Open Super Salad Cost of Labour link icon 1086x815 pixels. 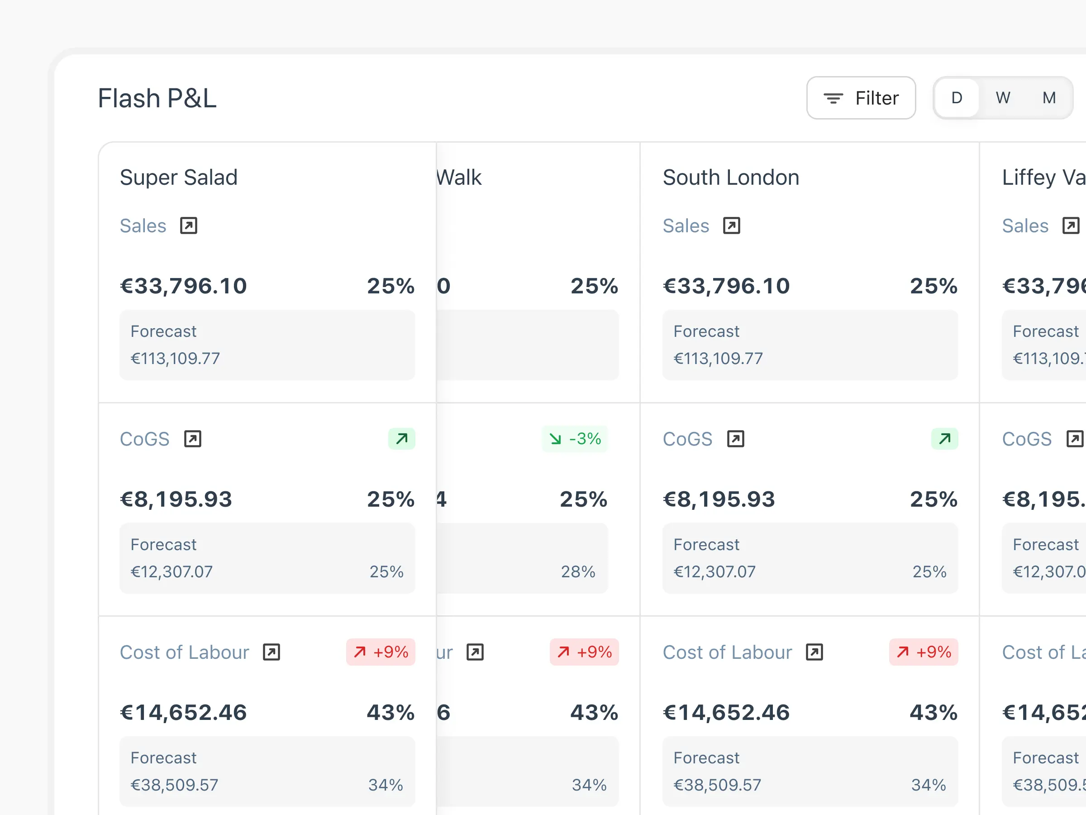[271, 652]
